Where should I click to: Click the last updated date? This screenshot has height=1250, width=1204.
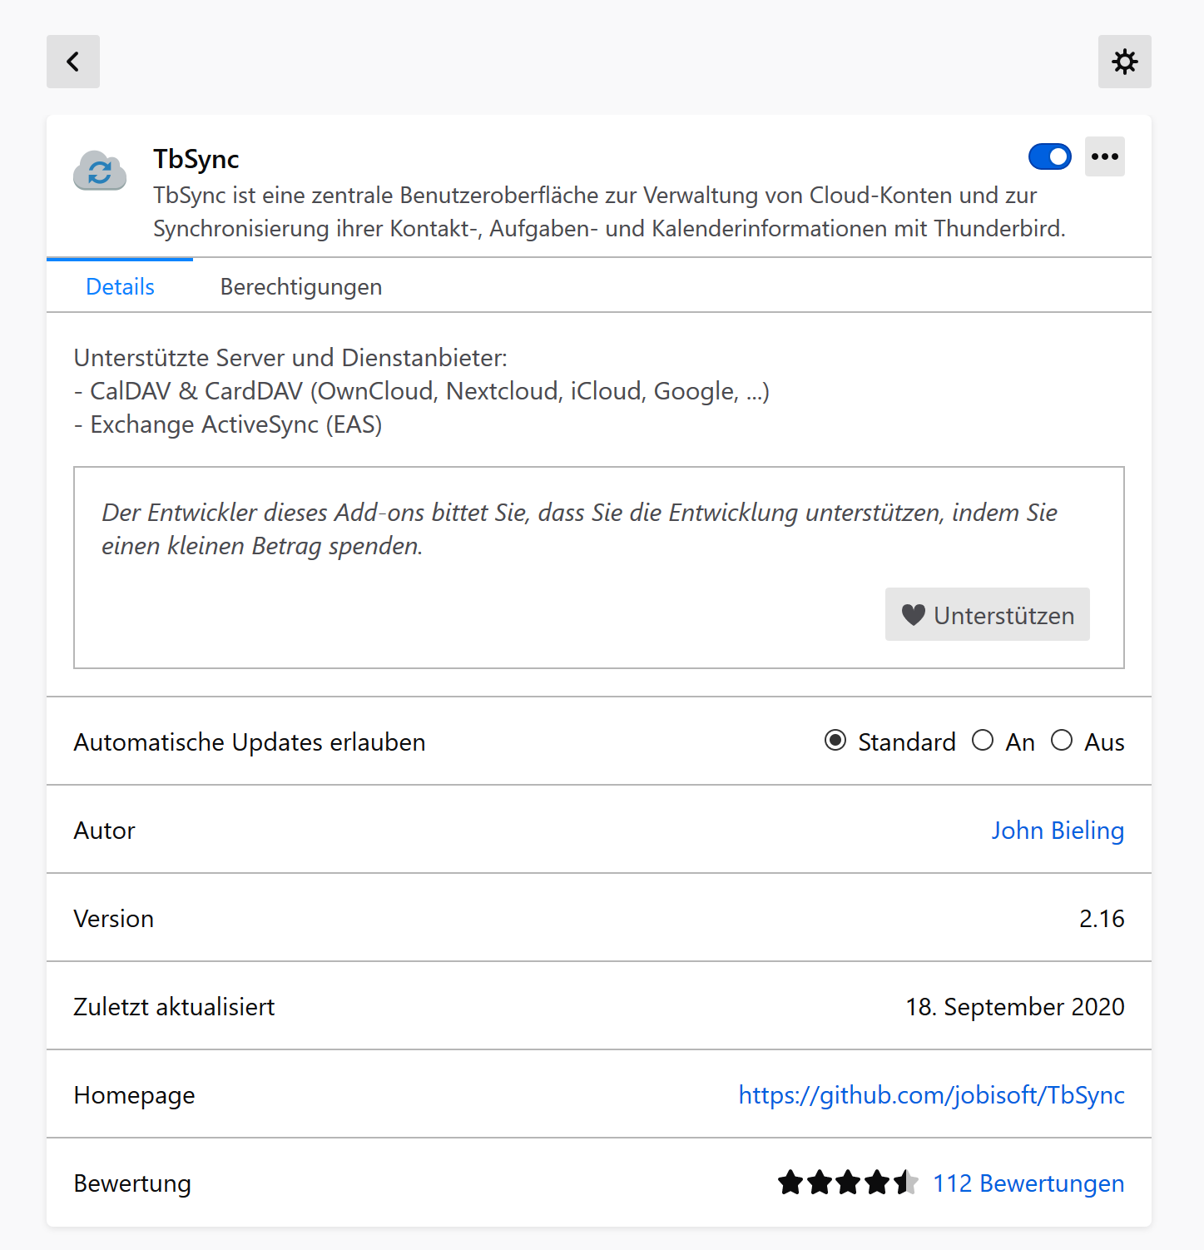(x=1014, y=1007)
